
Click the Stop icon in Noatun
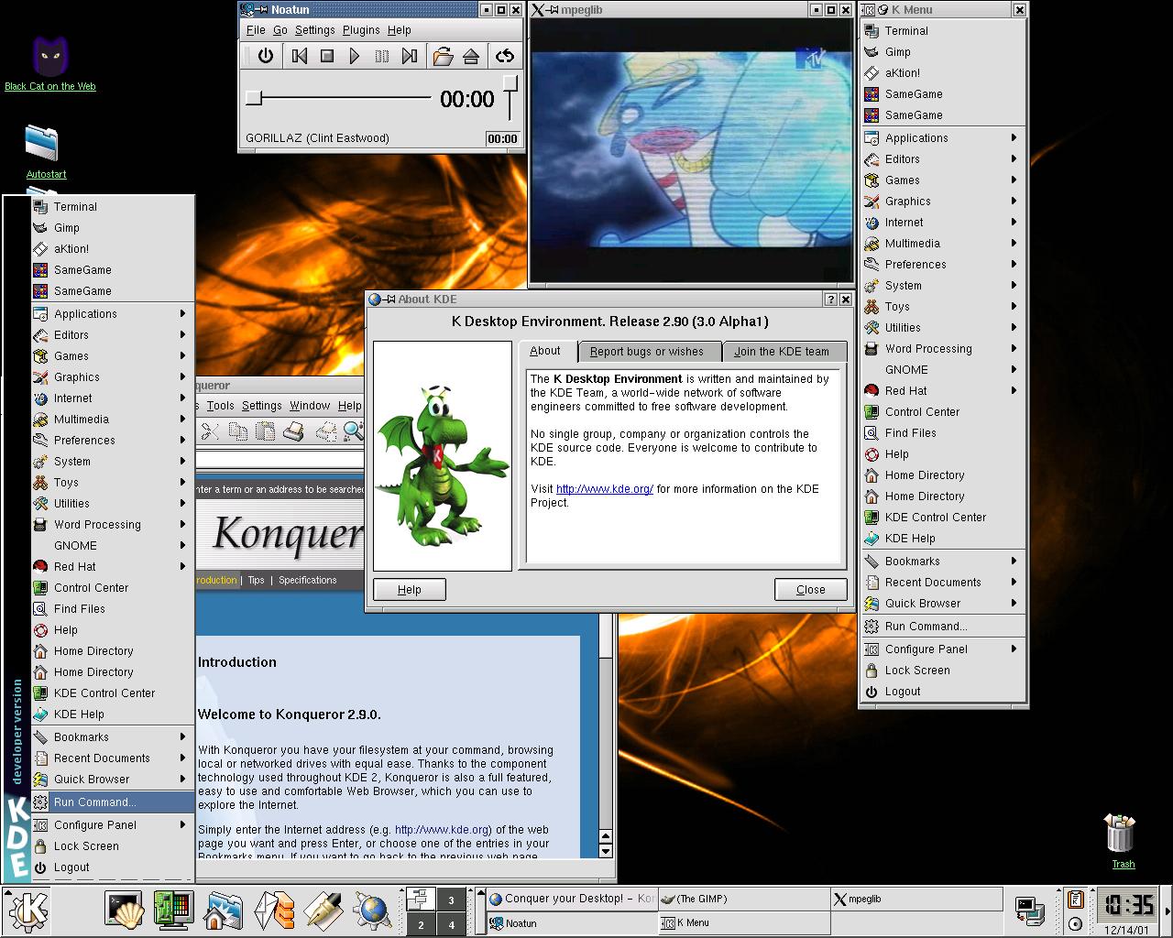click(326, 57)
